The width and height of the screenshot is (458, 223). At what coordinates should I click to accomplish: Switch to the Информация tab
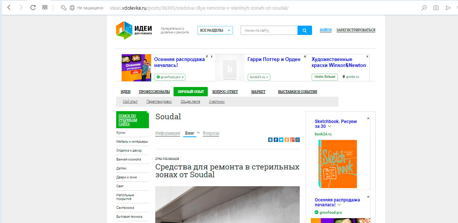pyautogui.click(x=168, y=133)
